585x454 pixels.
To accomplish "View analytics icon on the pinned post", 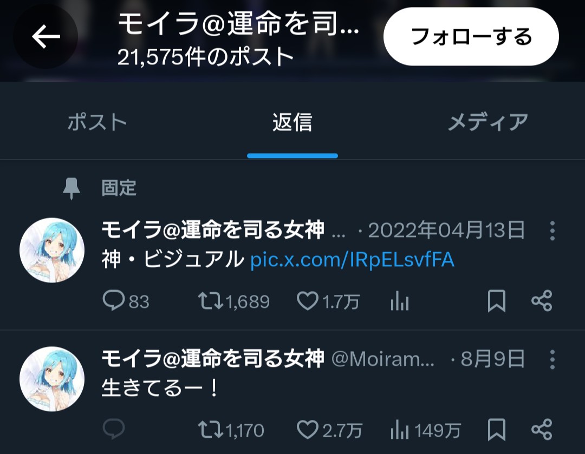I will tap(400, 301).
